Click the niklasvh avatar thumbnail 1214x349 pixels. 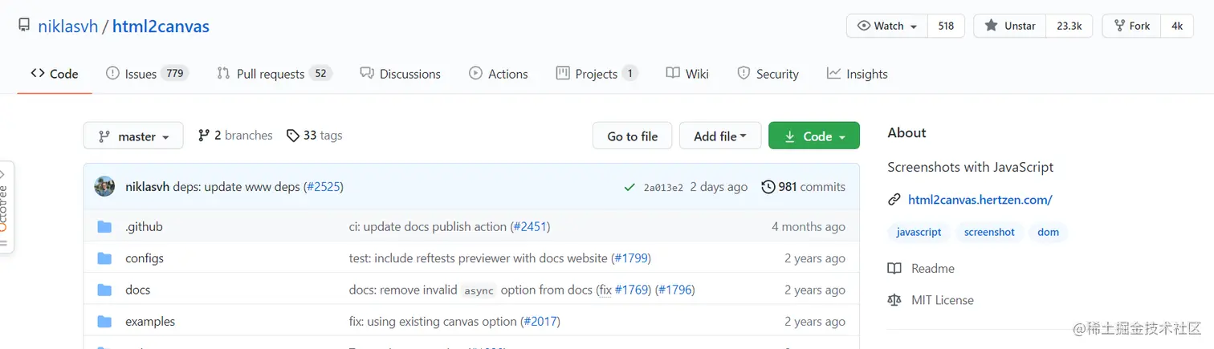pos(104,187)
